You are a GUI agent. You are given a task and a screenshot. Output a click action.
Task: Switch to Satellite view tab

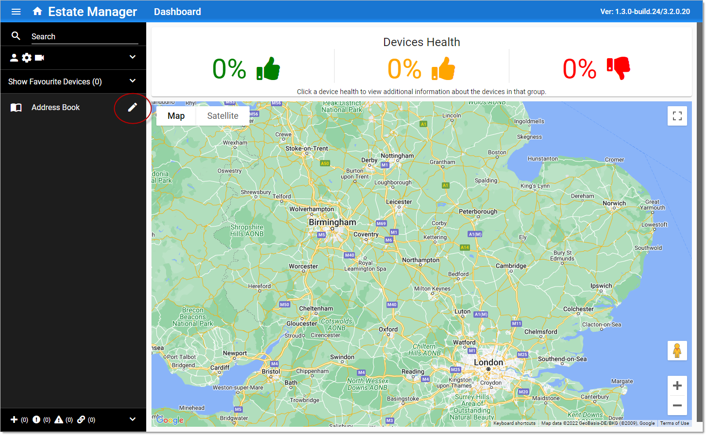coord(222,116)
